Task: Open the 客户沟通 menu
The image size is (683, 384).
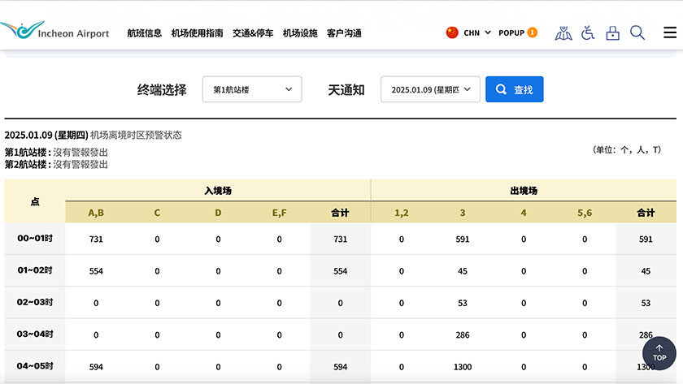Action: click(x=344, y=33)
